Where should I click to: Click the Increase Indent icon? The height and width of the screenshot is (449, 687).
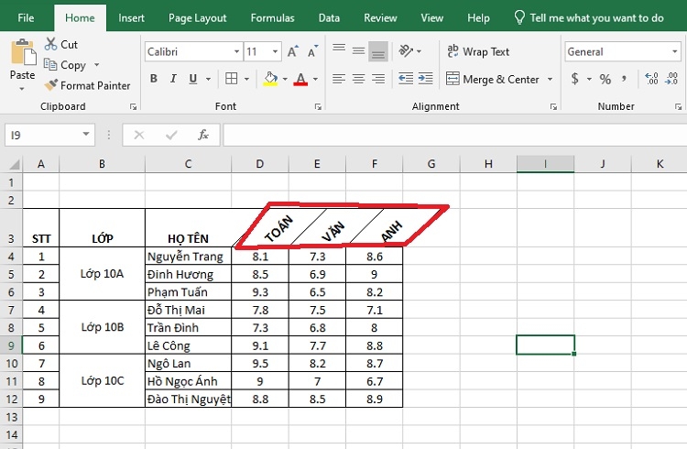[425, 79]
